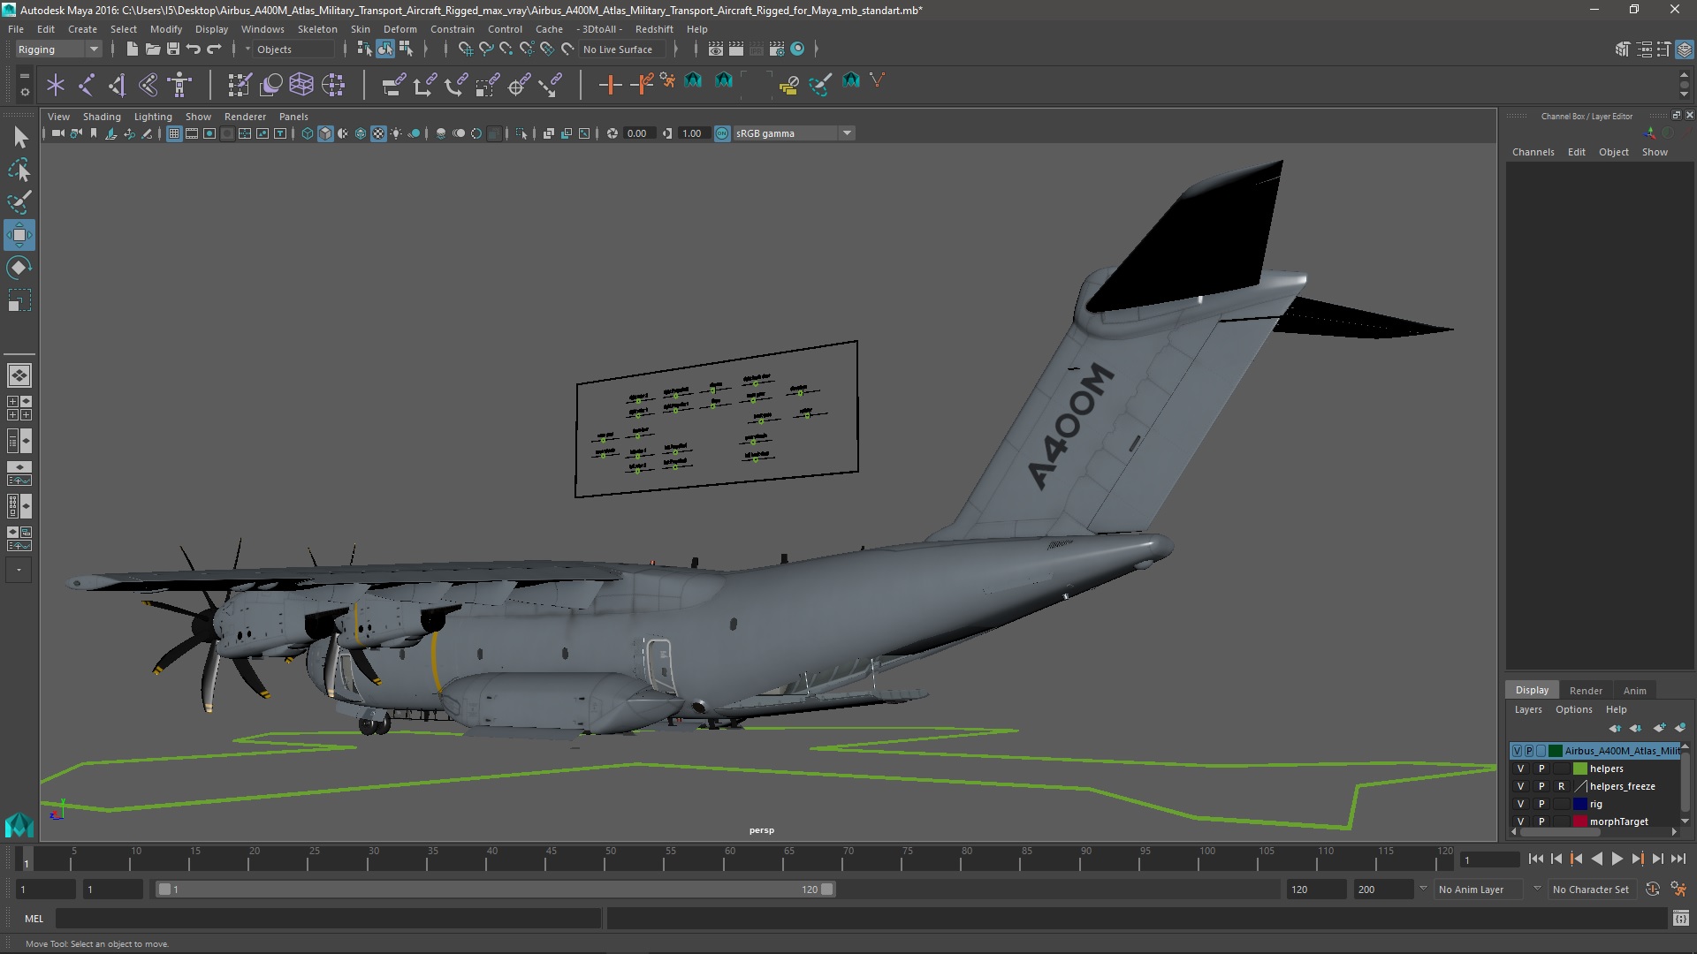Switch to the Render layer tab

pos(1586,691)
